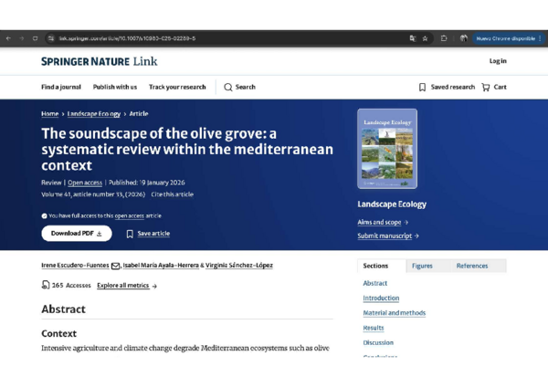Click Log in
Image resolution: width=548 pixels, height=387 pixels.
click(x=498, y=61)
